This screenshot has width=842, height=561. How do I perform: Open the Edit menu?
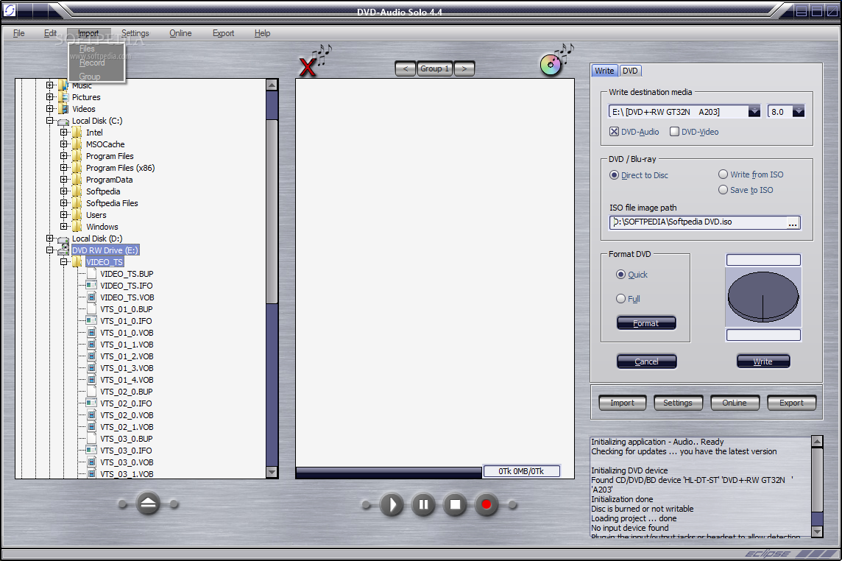[50, 33]
